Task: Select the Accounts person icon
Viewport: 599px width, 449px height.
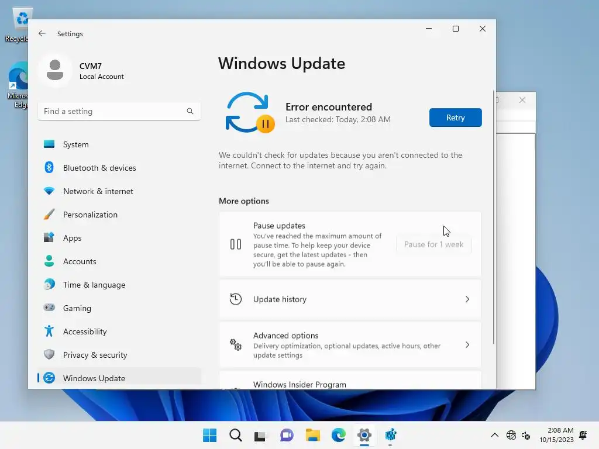Action: pyautogui.click(x=49, y=261)
